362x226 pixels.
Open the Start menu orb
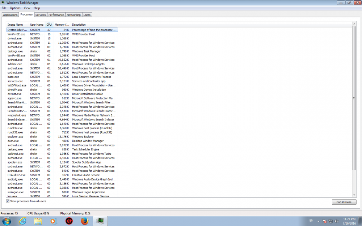7,221
